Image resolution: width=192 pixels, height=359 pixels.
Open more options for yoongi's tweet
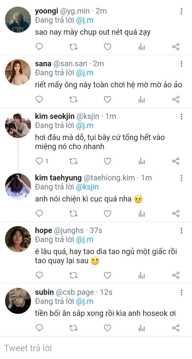pyautogui.click(x=181, y=11)
